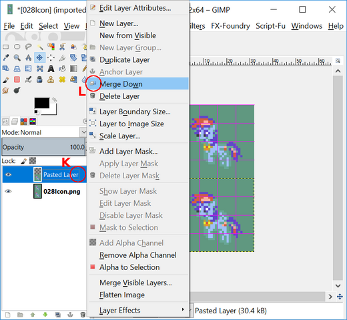Open the FX-Foundry menu
Screen dimensions: 347x320
230,26
